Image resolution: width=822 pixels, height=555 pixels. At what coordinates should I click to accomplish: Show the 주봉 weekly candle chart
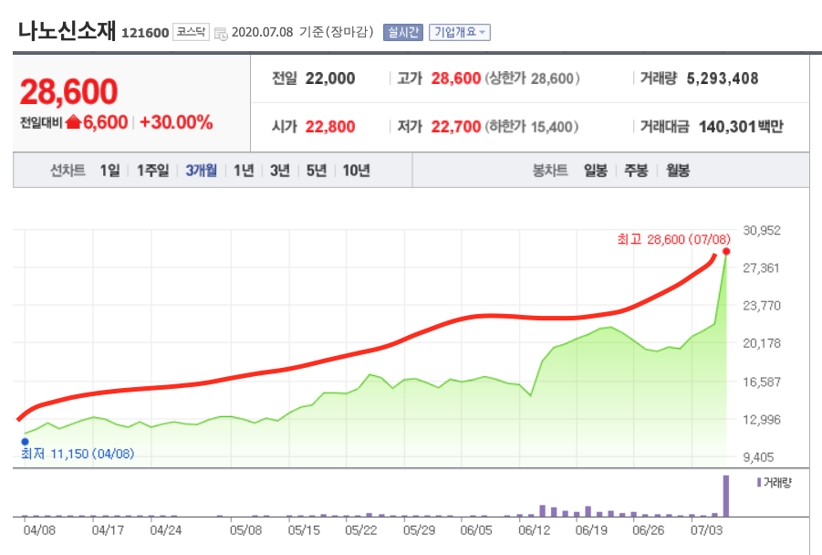coord(636,171)
